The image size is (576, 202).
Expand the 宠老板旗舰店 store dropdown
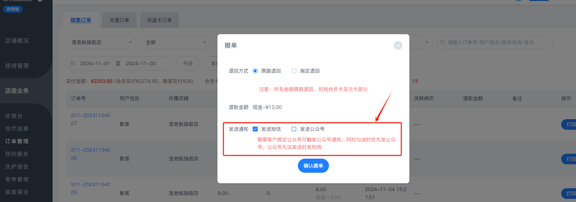101,42
